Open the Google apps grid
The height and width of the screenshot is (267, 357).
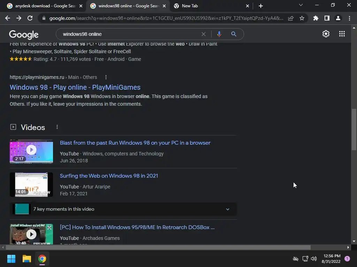(342, 34)
